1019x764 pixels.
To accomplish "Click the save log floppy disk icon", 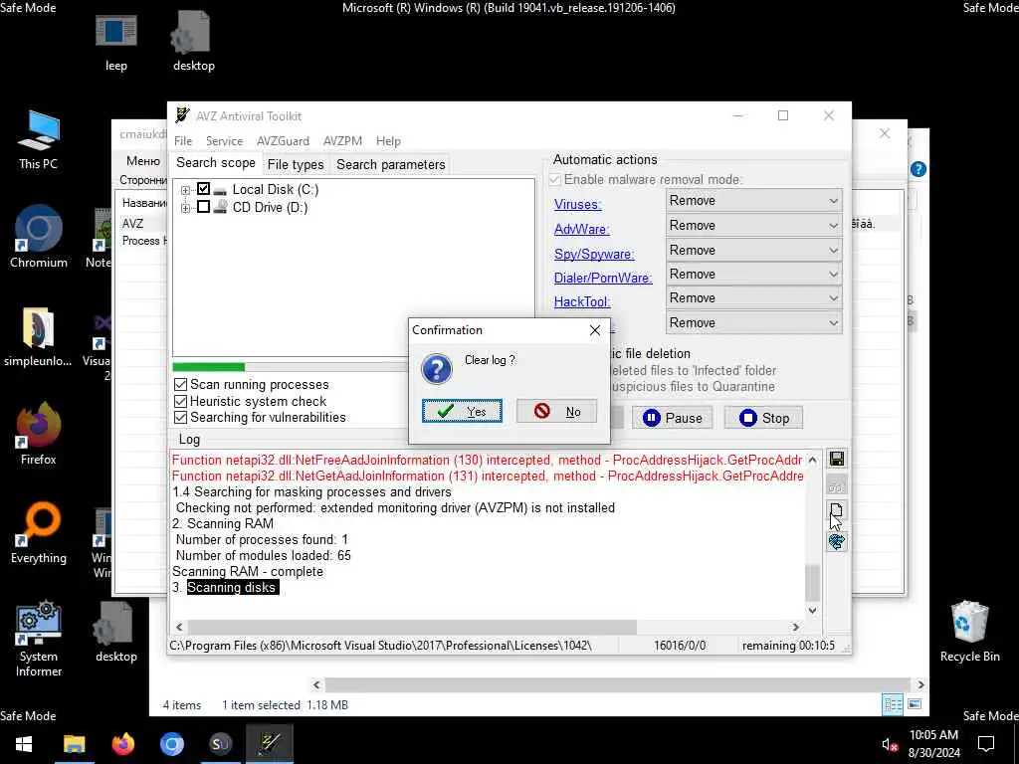I will click(836, 459).
